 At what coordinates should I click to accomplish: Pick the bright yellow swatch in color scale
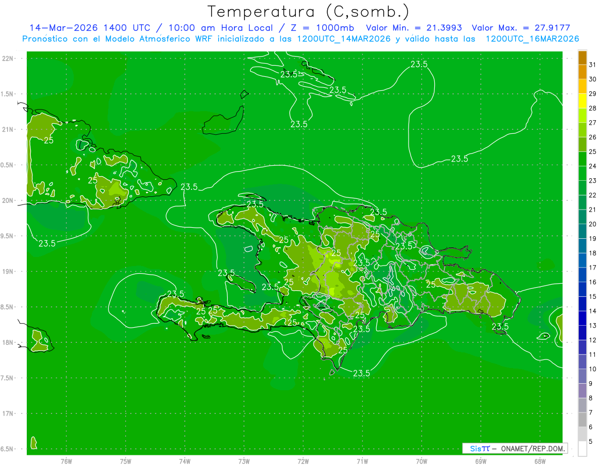[582, 101]
